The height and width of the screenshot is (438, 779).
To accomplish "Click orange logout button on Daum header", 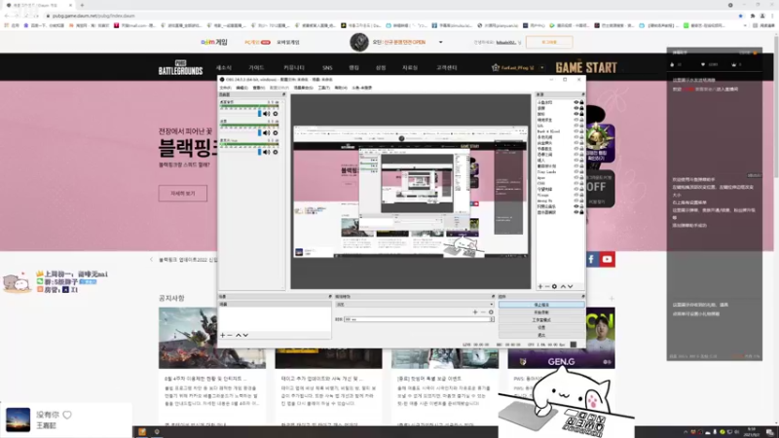I will pos(549,42).
